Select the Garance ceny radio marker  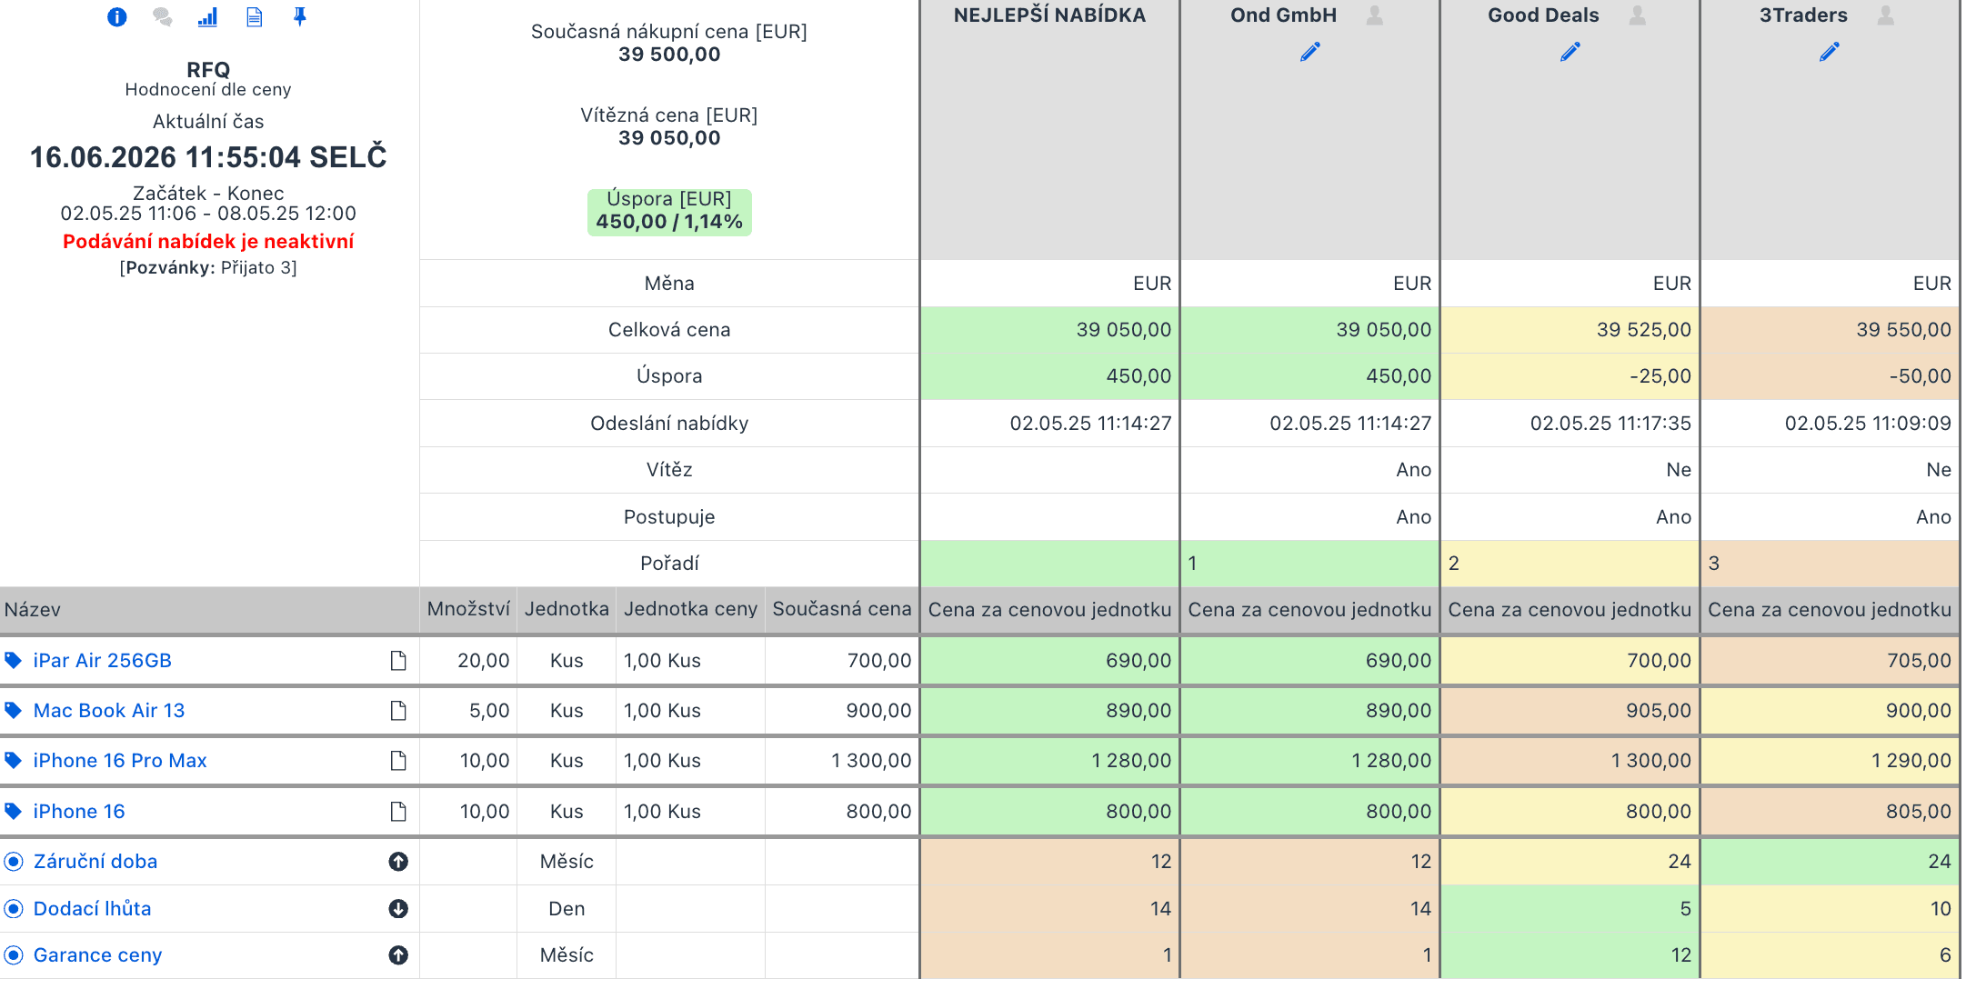click(x=14, y=955)
